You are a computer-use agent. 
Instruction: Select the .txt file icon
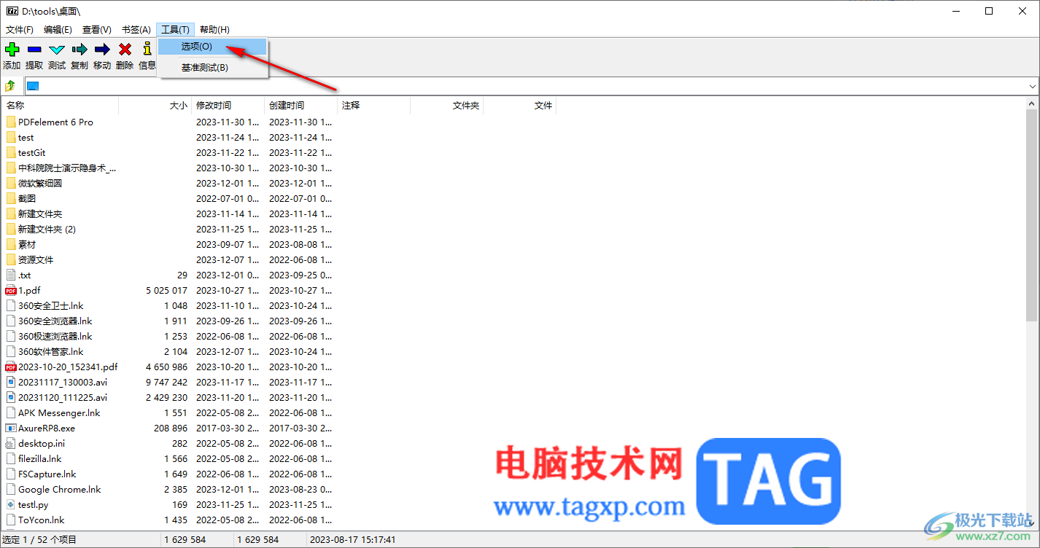[10, 275]
